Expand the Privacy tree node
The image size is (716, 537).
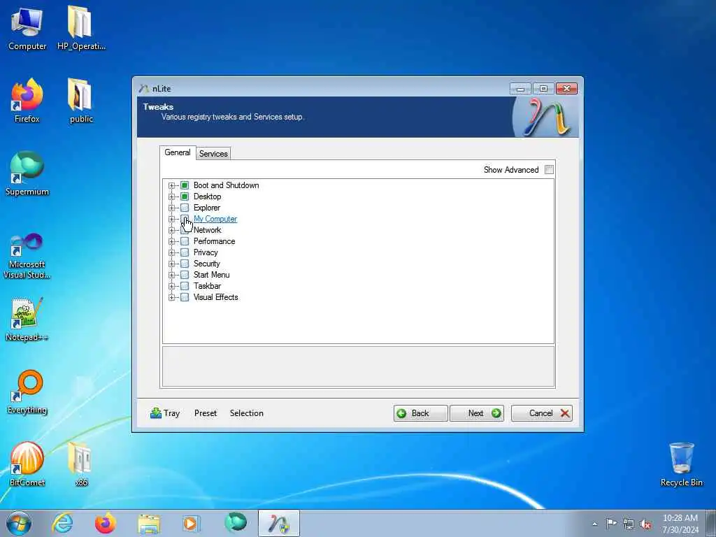[172, 252]
